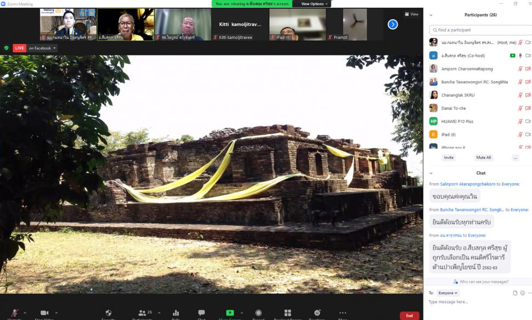The height and width of the screenshot is (320, 532).
Task: Open the View Options dropdown
Action: (314, 4)
